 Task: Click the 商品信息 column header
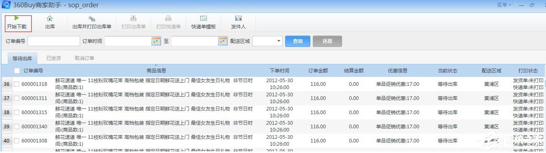(156, 71)
